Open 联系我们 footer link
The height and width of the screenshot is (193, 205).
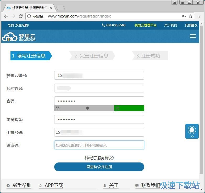pos(151,185)
